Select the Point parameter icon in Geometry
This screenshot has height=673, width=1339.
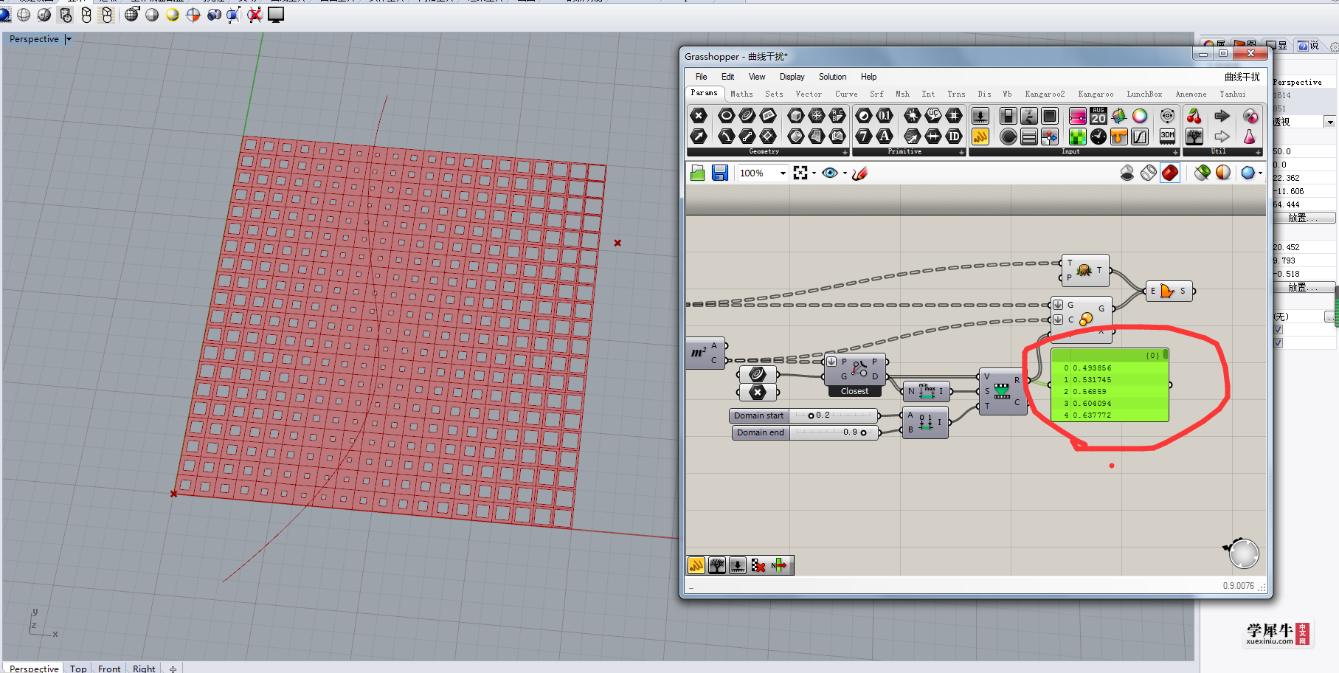point(699,115)
